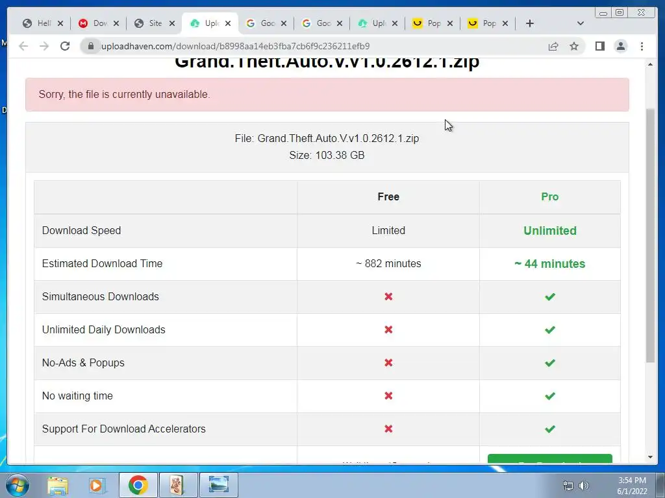Close the 'Dow' tab
Screen dimensions: 665x498
click(116, 23)
